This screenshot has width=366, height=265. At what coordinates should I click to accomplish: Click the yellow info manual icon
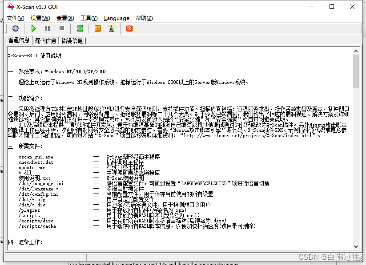pos(98,28)
